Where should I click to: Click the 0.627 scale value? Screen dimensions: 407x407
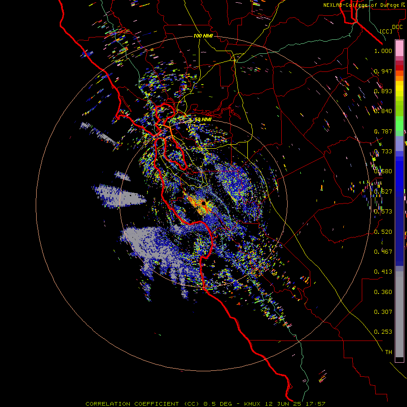[x=383, y=191]
